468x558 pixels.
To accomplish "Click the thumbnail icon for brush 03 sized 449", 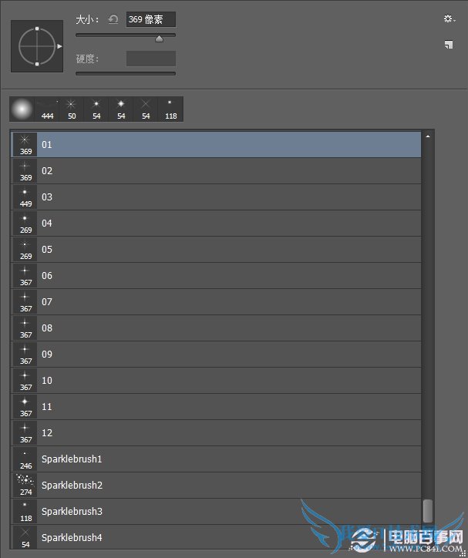I will 25,197.
